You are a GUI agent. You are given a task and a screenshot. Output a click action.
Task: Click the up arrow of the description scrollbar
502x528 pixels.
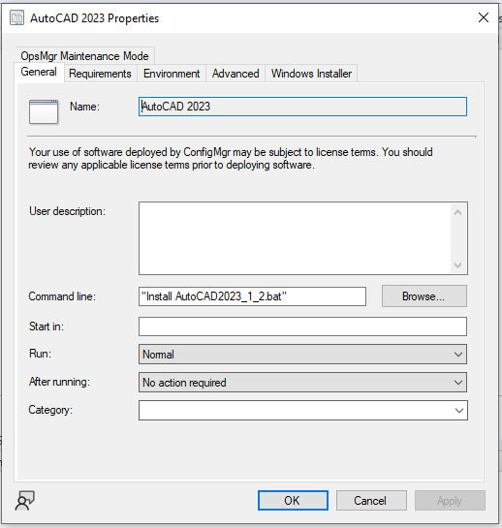tap(457, 212)
